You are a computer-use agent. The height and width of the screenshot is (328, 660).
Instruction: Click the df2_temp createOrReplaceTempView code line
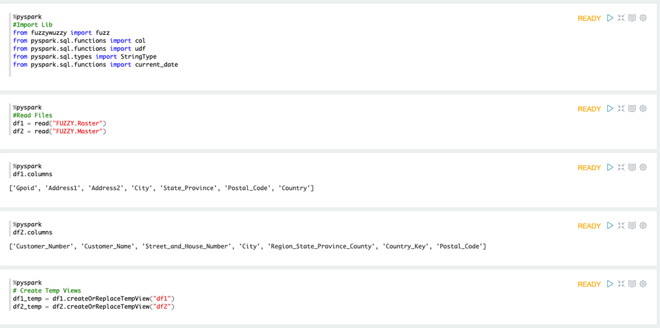coord(93,307)
